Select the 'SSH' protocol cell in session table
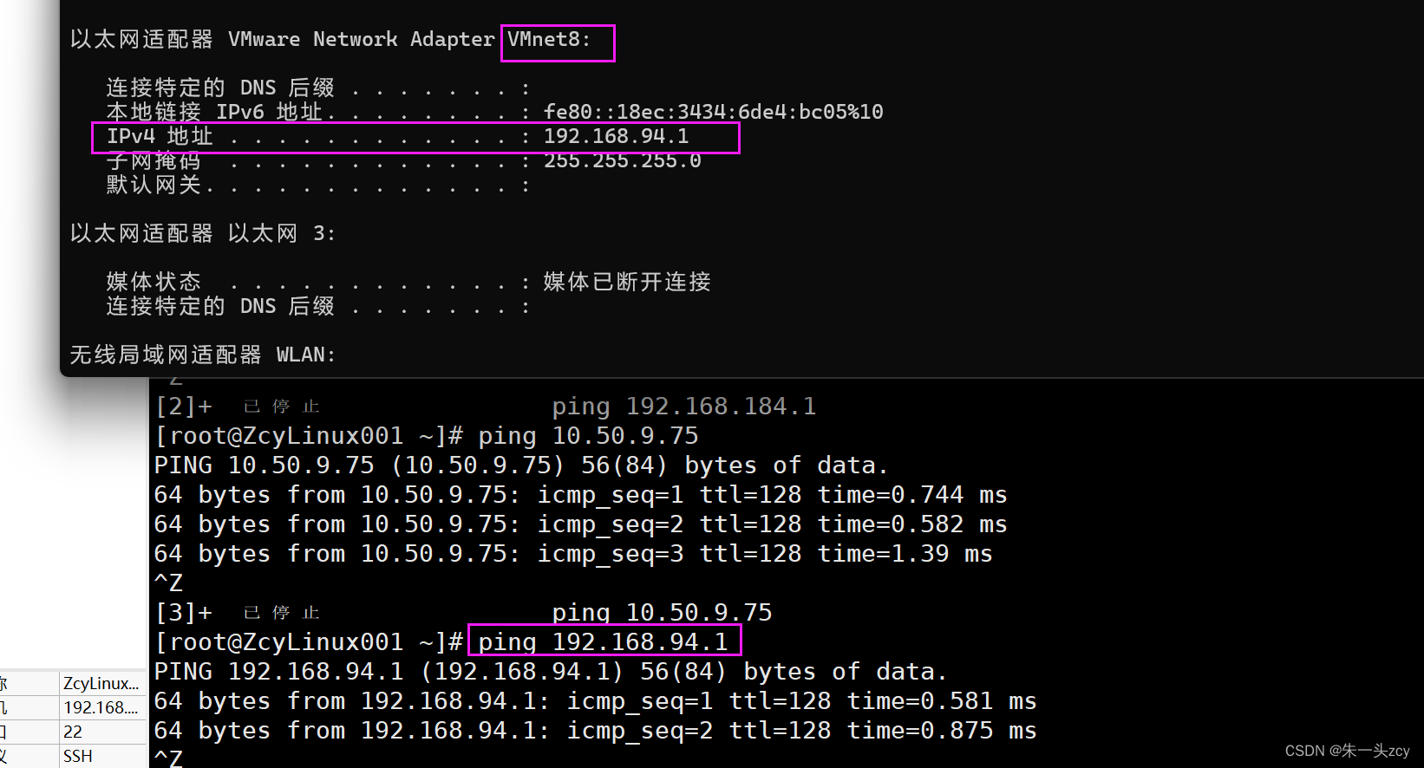This screenshot has height=768, width=1424. pyautogui.click(x=101, y=756)
